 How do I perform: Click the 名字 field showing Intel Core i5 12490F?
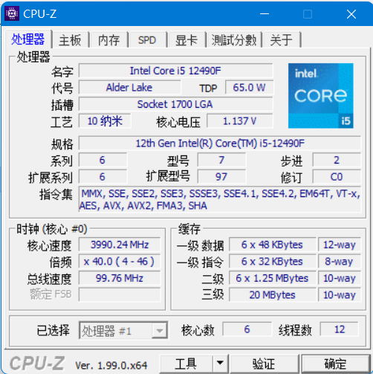point(175,71)
